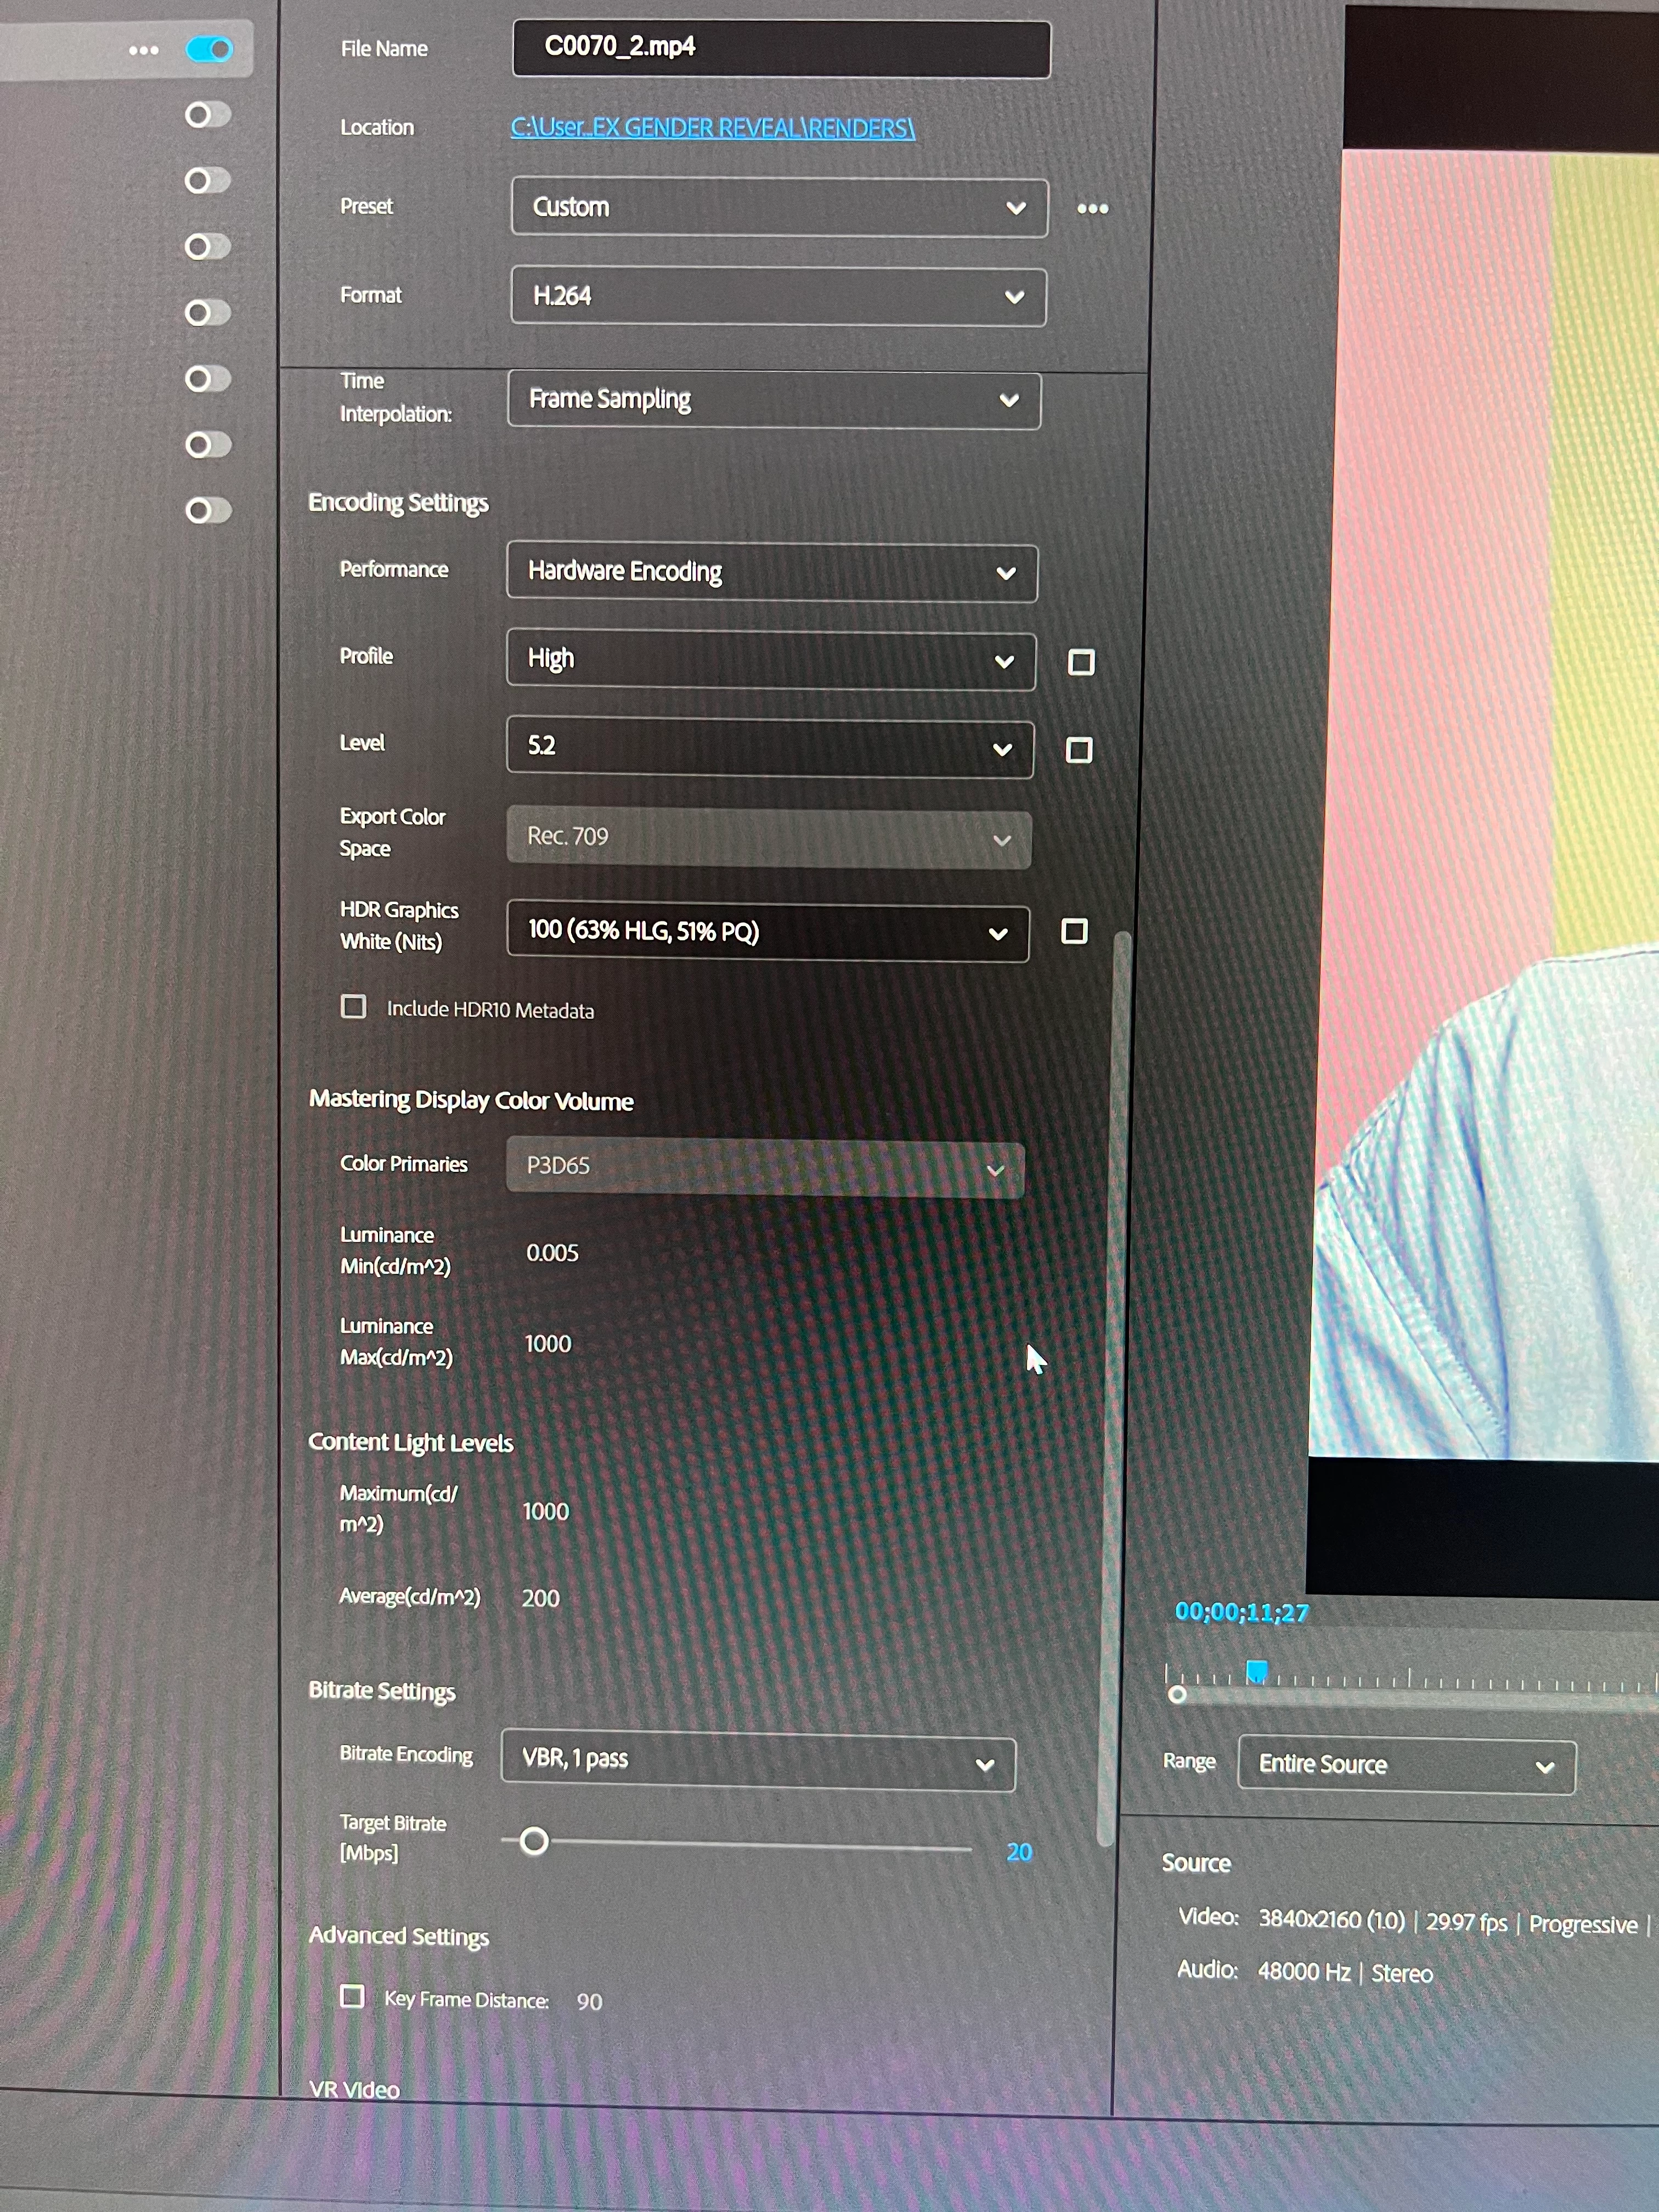Toggle the match-source checkbox beside Profile
The height and width of the screenshot is (2212, 1659).
click(1081, 662)
